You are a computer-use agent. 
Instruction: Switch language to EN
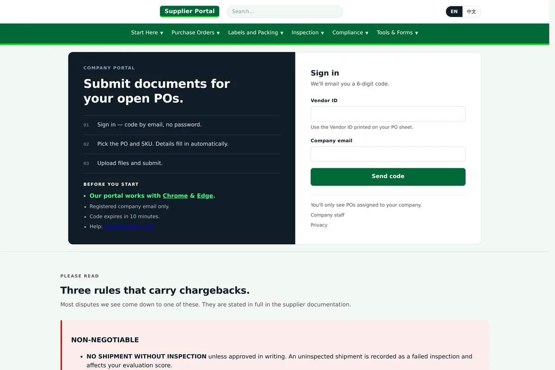454,12
